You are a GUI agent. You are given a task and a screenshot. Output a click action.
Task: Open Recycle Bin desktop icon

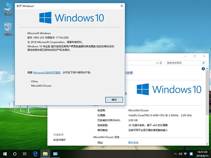(8, 29)
